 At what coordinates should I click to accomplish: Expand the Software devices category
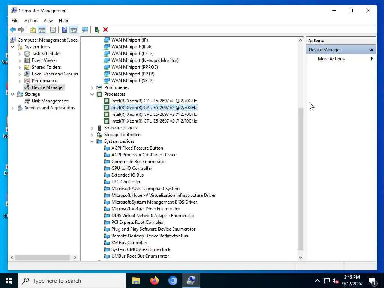[x=92, y=128]
